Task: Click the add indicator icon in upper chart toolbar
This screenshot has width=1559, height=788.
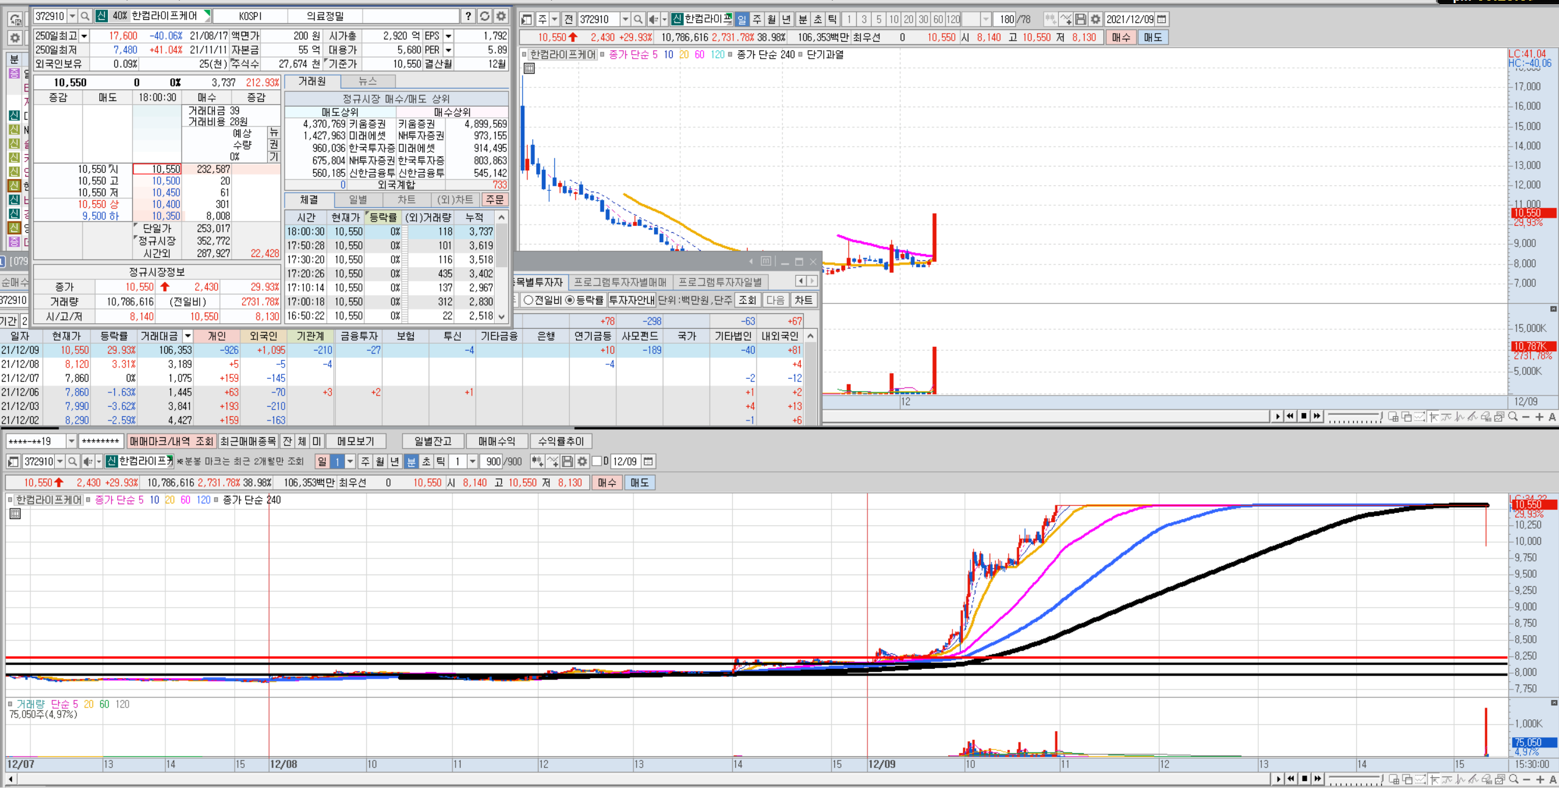Action: pyautogui.click(x=1050, y=19)
